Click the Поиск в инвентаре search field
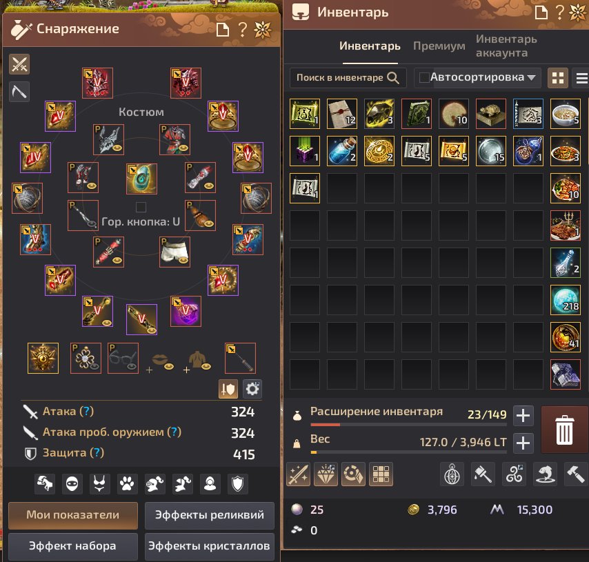This screenshot has width=589, height=562. (x=348, y=78)
